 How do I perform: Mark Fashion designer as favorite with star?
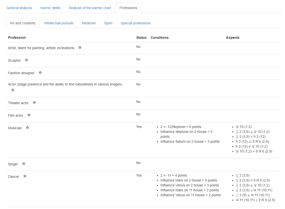(x=40, y=73)
